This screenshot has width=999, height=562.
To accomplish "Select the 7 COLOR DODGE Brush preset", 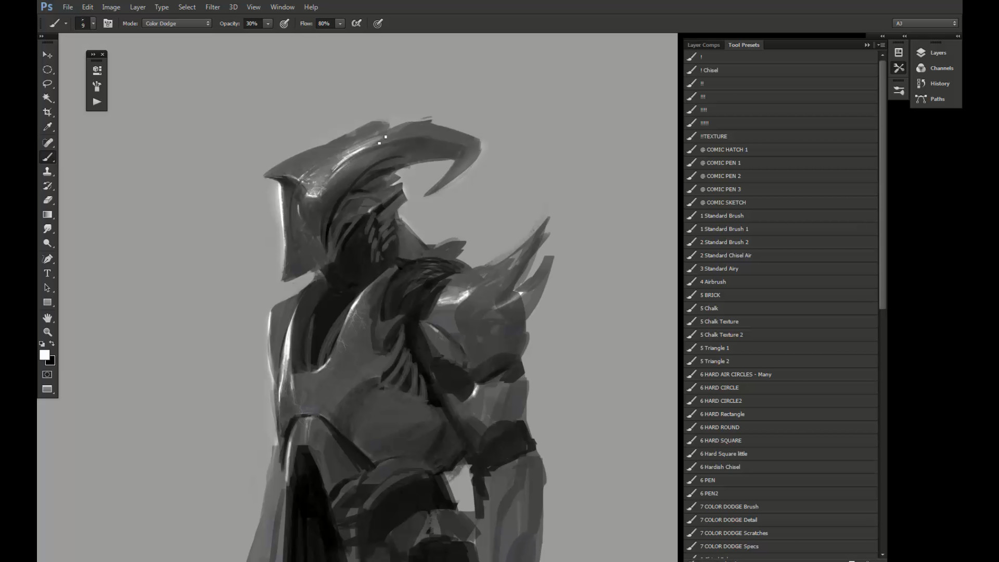I will tap(729, 507).
